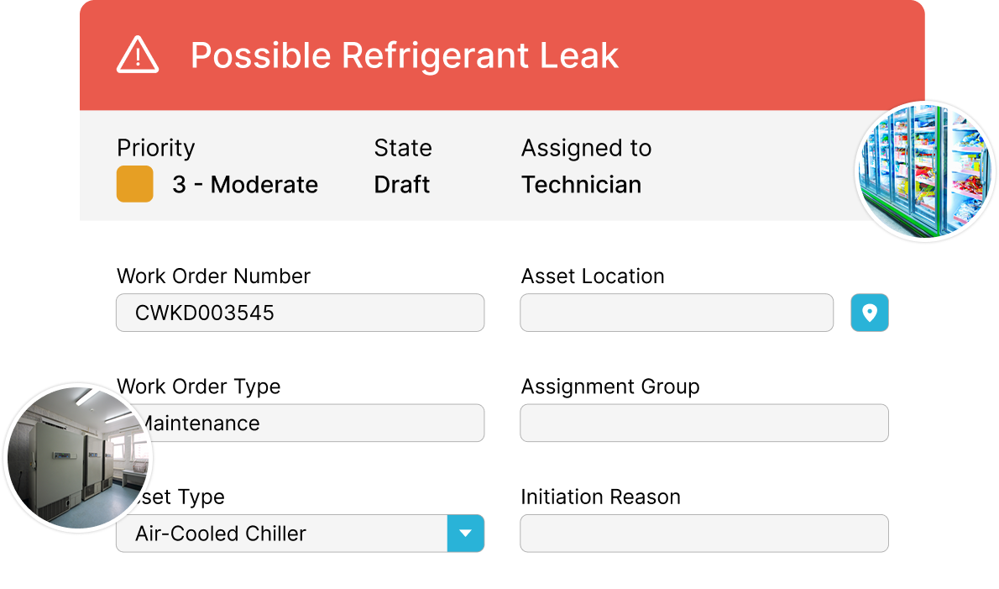Viewport: 999px width, 589px height.
Task: Focus the Assignment Group input field
Action: [703, 423]
